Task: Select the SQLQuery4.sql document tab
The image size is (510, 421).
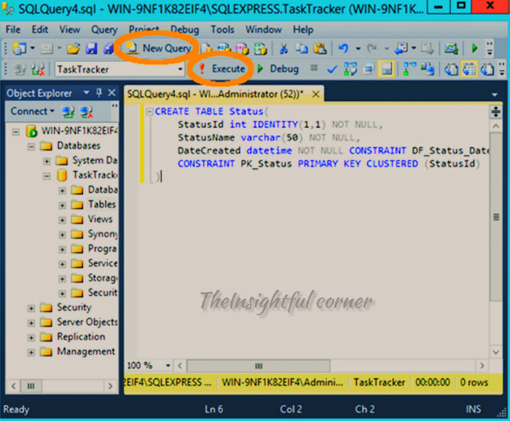Action: (214, 94)
